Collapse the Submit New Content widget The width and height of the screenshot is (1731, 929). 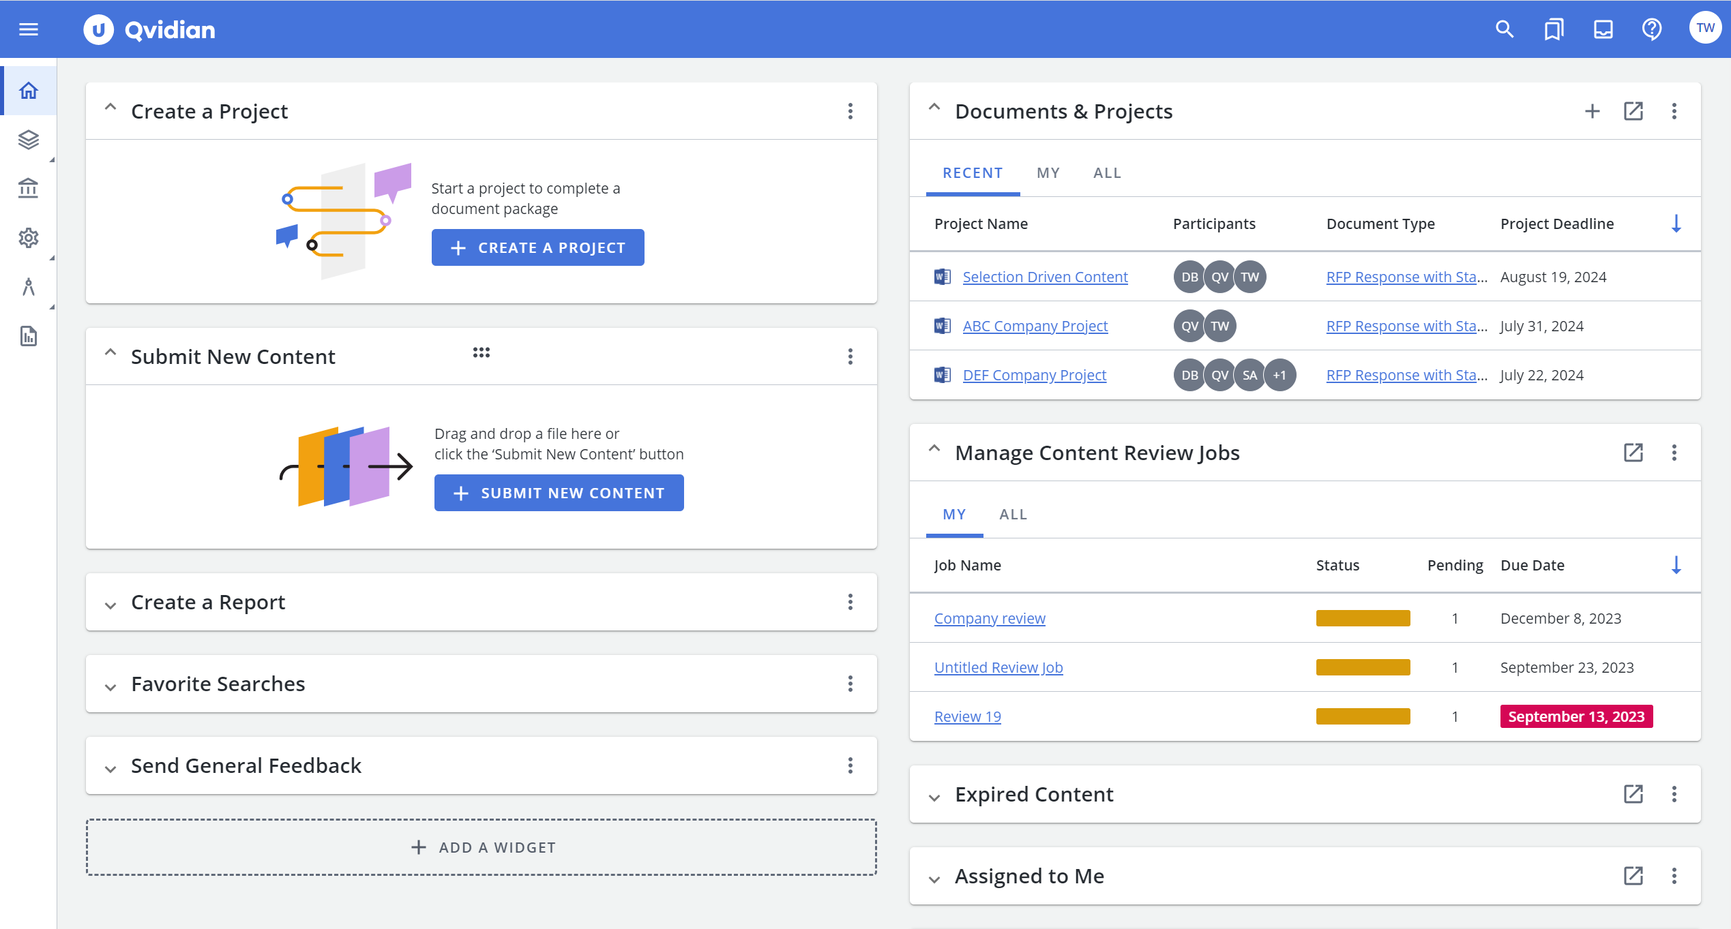tap(110, 353)
